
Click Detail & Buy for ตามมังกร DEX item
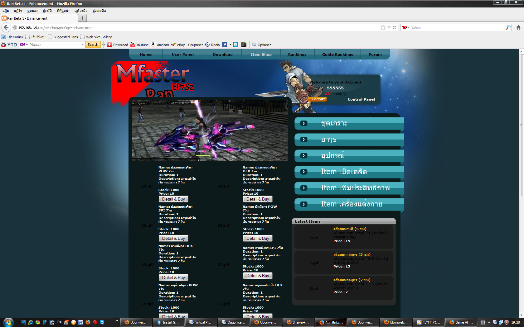(173, 277)
